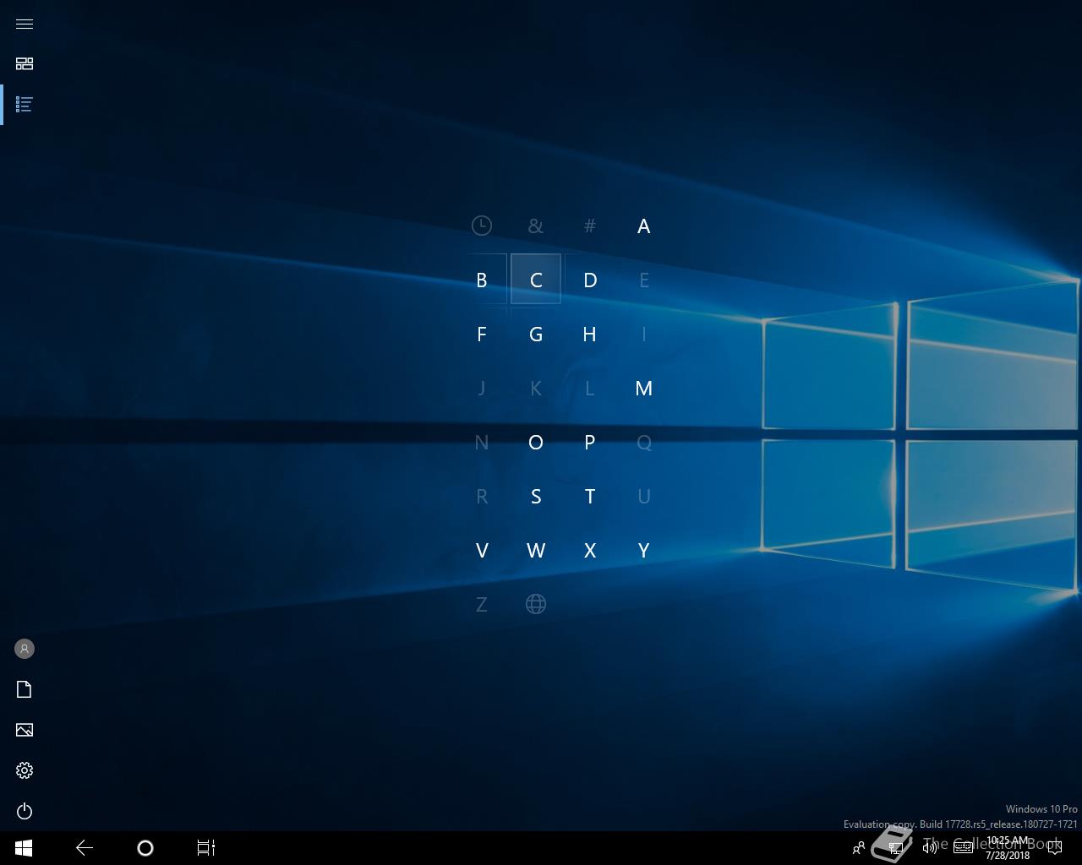Open the volume control in the tray
The width and height of the screenshot is (1082, 865).
pos(930,848)
